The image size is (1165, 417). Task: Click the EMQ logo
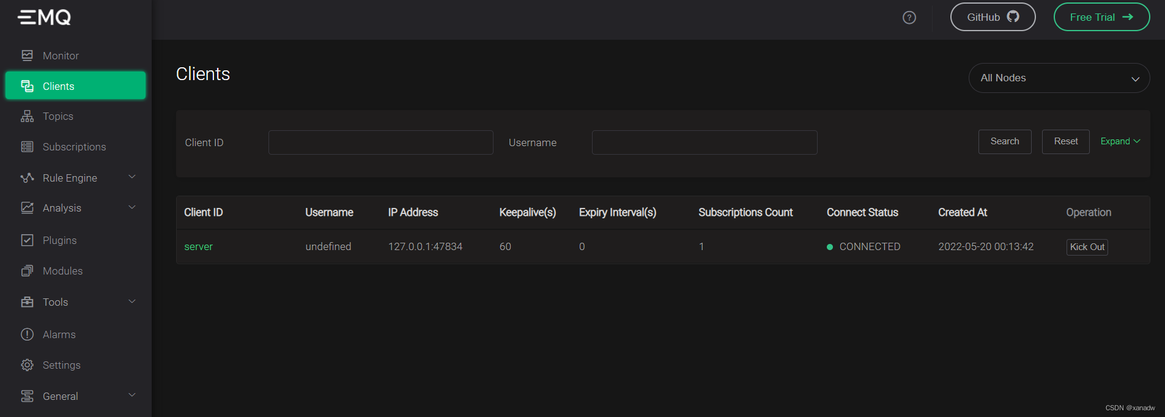coord(44,17)
